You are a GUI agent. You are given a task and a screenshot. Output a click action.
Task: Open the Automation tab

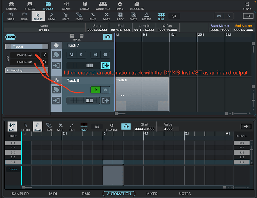coord(119,194)
